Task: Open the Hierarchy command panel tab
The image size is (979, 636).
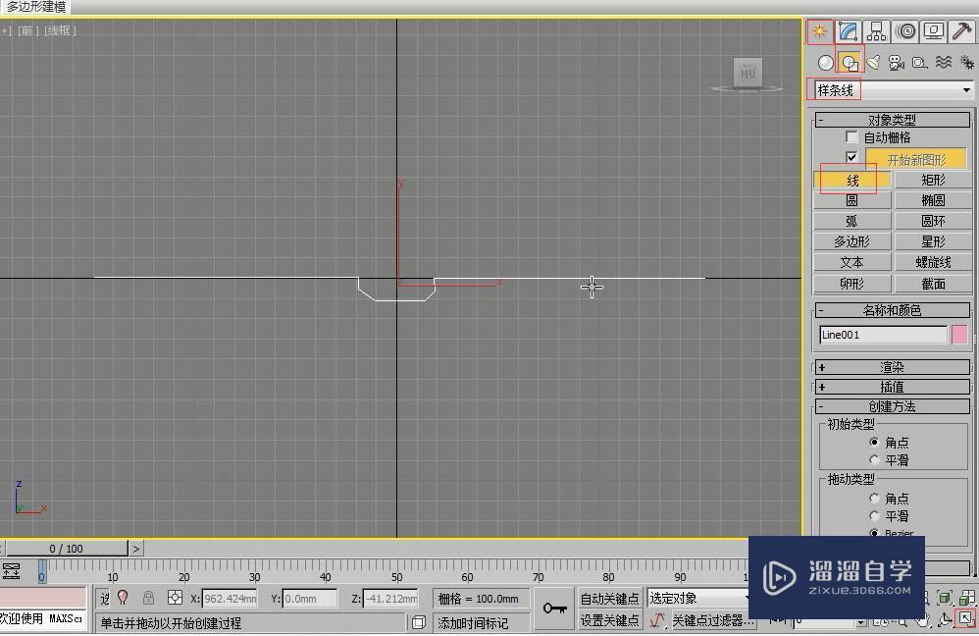Action: pos(877,30)
